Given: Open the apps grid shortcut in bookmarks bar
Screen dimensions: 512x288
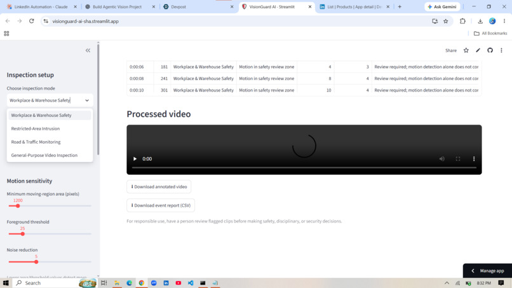Looking at the screenshot, I should pyautogui.click(x=6, y=33).
